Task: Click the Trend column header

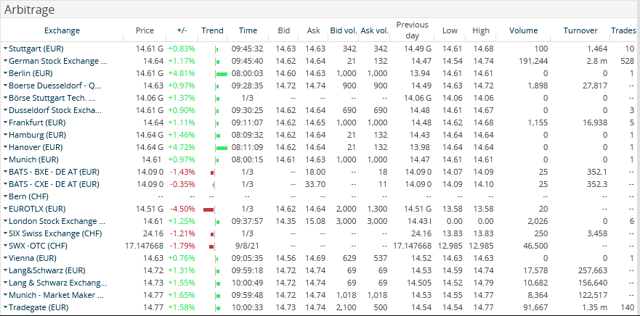Action: tap(212, 30)
